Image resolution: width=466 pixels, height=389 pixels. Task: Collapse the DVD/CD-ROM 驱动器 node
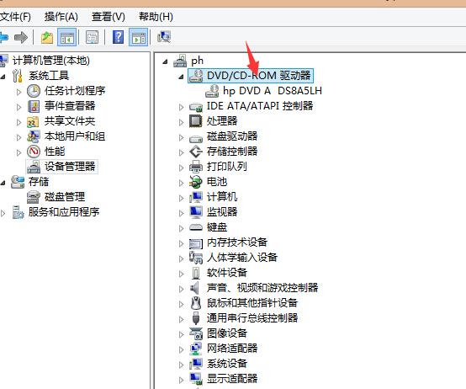point(181,77)
